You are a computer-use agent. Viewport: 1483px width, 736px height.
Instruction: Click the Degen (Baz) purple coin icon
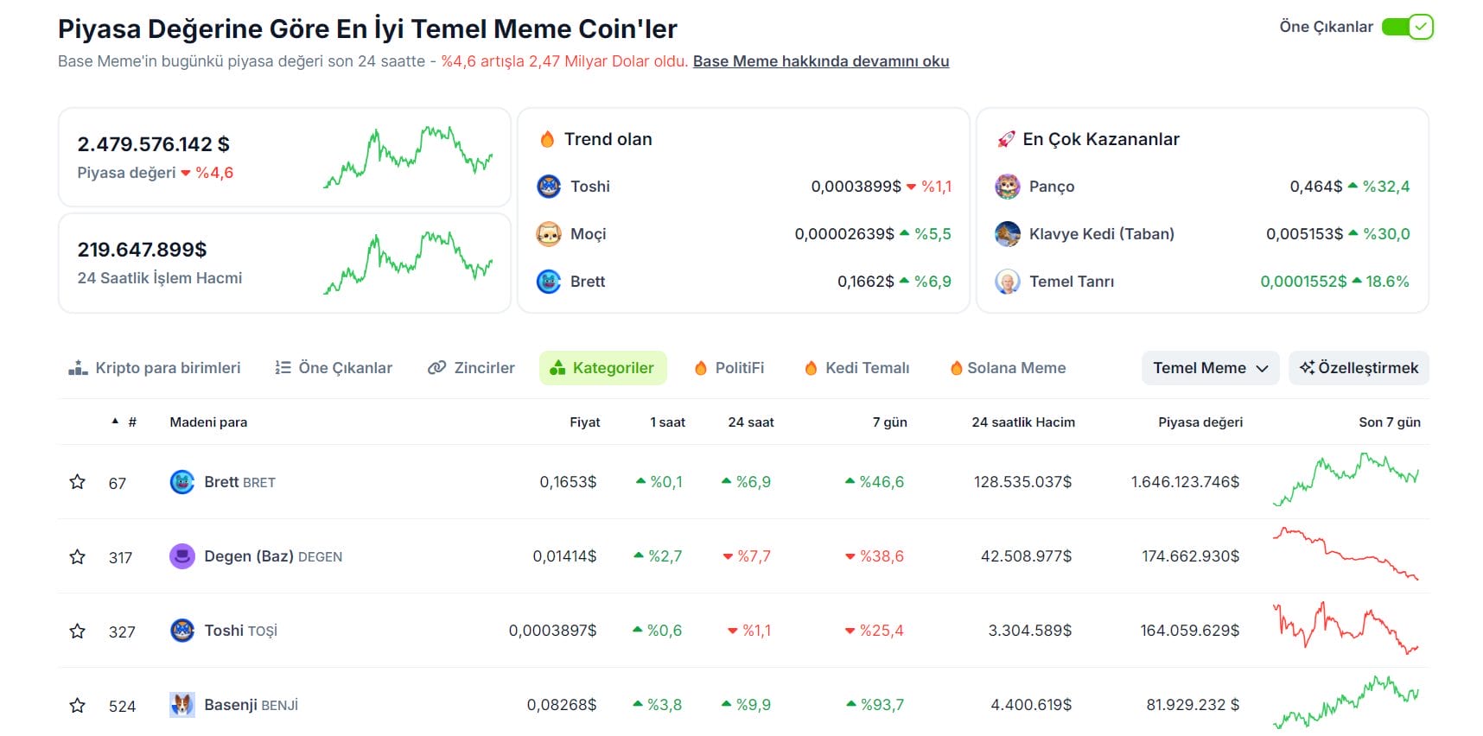[x=183, y=555]
